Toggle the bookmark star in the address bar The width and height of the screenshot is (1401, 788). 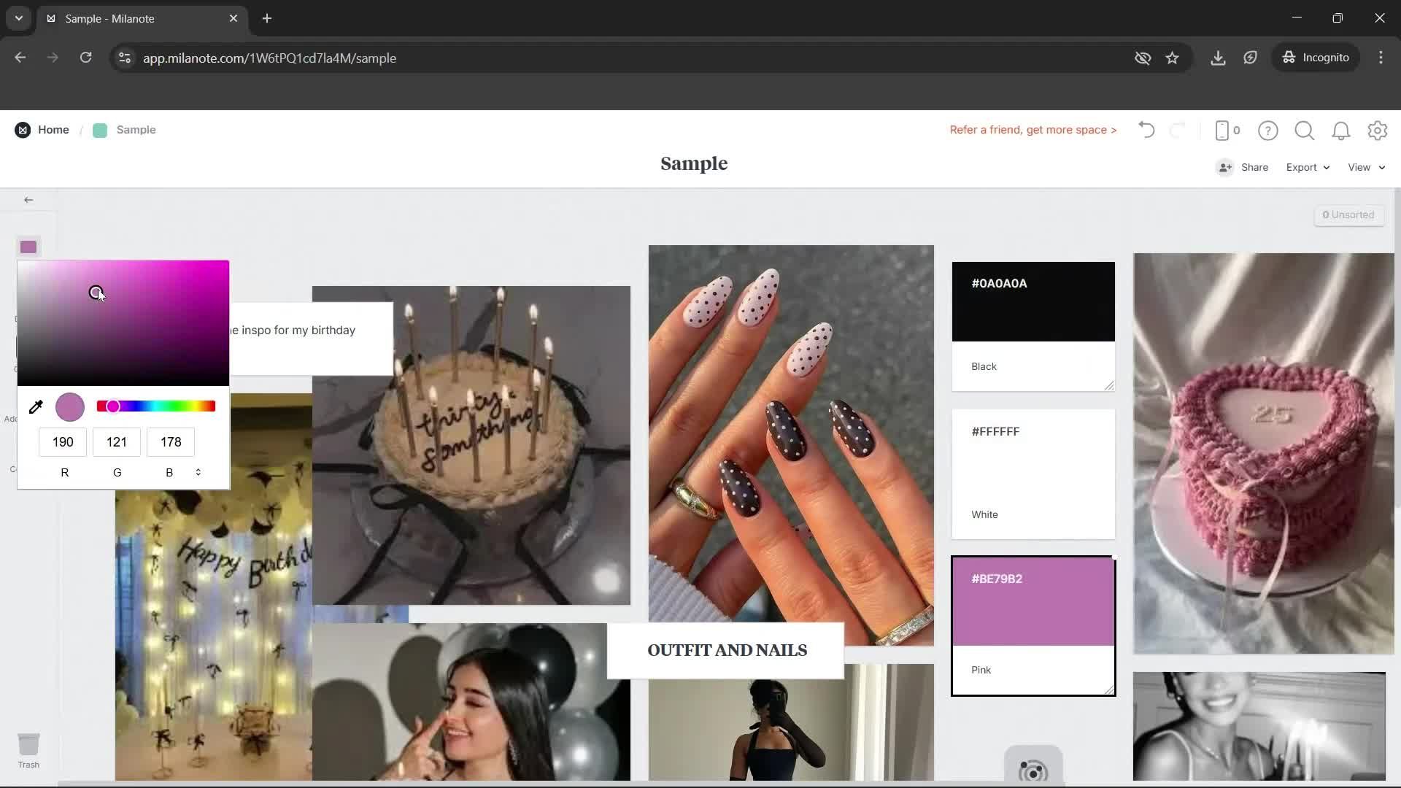1173,58
